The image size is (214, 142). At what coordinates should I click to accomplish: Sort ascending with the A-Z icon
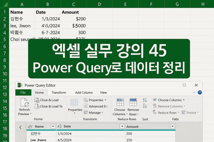click(x=145, y=100)
